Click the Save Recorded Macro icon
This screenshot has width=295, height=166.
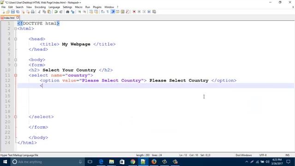coord(154,12)
